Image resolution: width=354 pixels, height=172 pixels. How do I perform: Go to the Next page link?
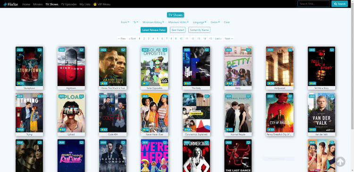[229, 39]
